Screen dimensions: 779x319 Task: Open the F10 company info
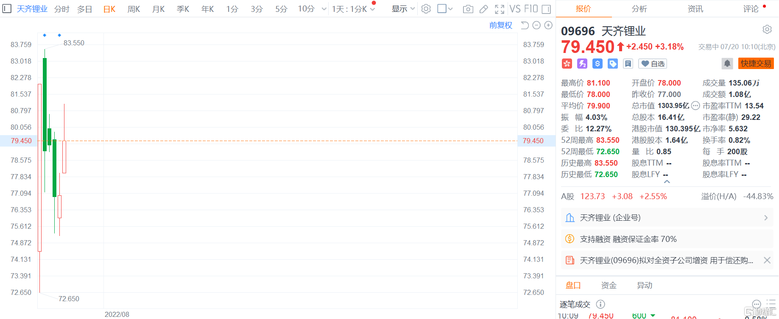point(531,9)
